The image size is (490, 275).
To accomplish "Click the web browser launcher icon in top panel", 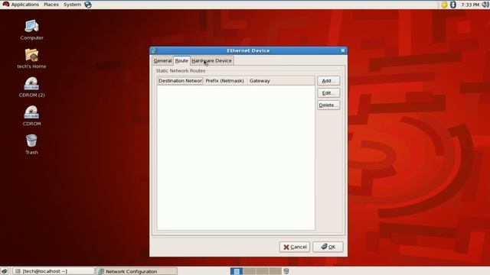I will (88, 5).
